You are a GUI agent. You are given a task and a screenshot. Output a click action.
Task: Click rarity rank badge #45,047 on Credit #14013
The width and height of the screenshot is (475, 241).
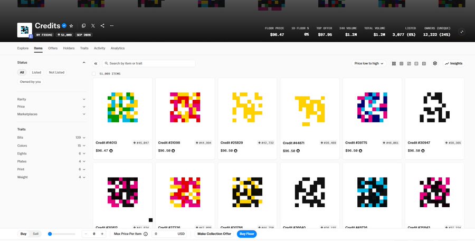pyautogui.click(x=141, y=143)
